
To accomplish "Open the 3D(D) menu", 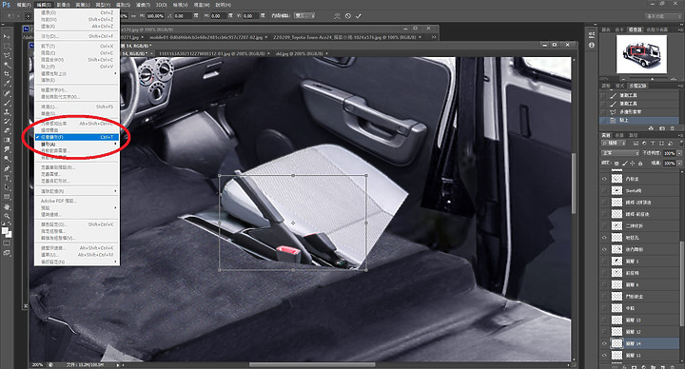I will (162, 5).
